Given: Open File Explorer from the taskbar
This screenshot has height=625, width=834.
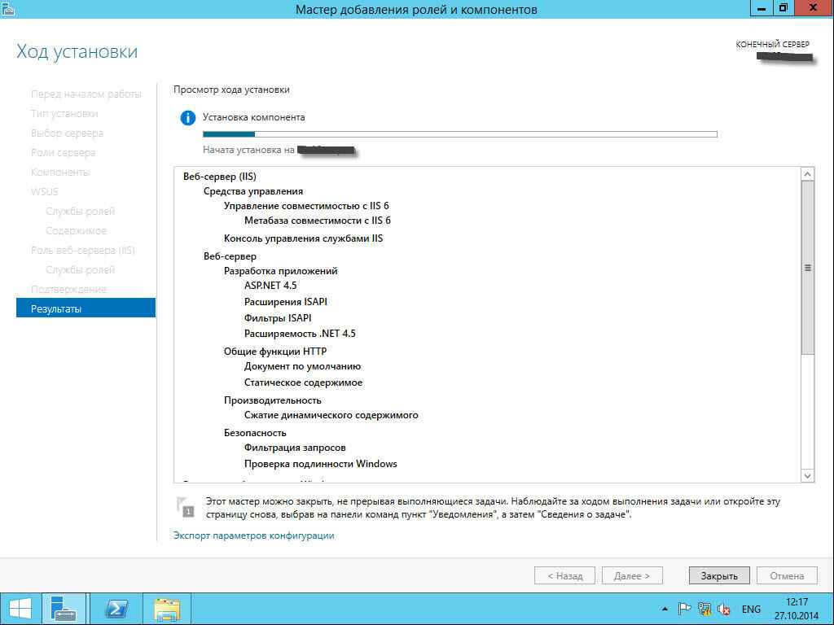Looking at the screenshot, I should pyautogui.click(x=166, y=609).
